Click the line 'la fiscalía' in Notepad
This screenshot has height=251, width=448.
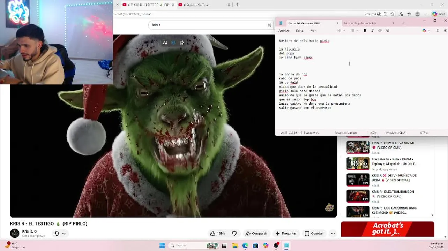tap(289, 49)
